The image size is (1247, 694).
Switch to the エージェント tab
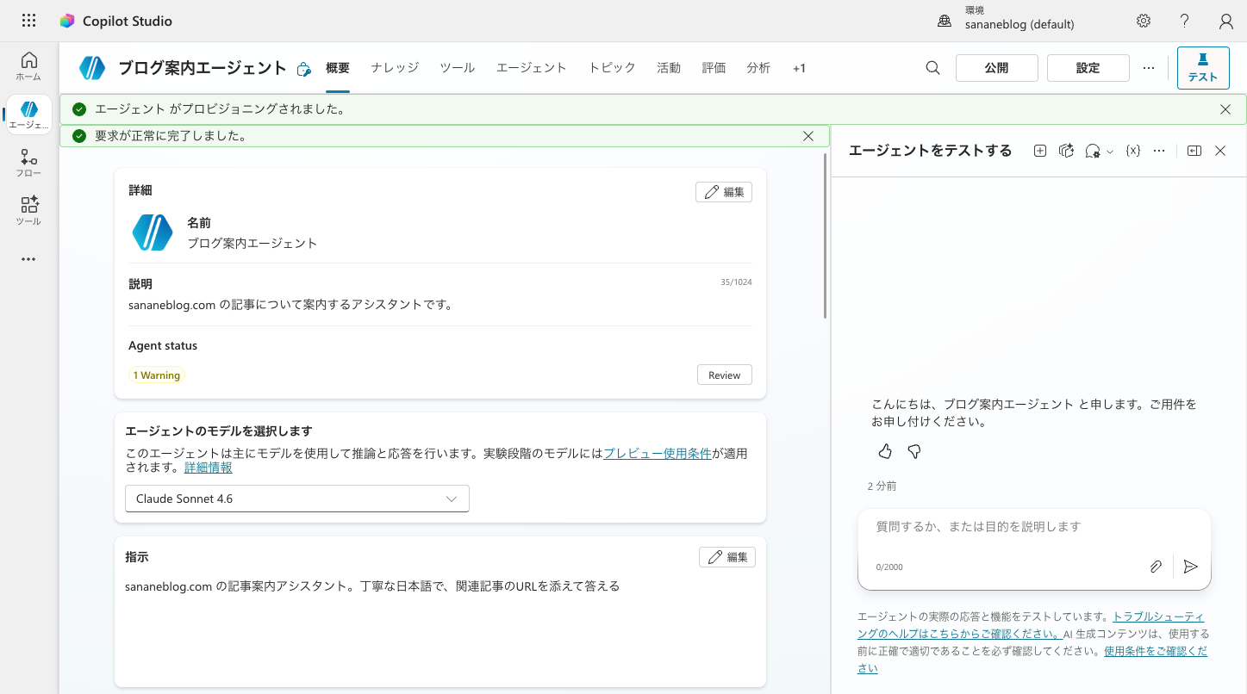coord(532,68)
